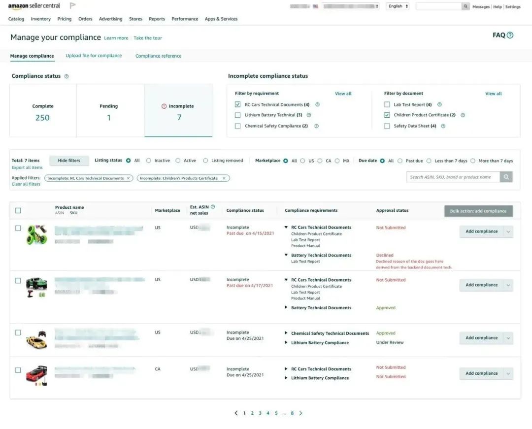Expand Chemical Safety Technical Documents row
This screenshot has height=429, width=532.
tap(286, 333)
